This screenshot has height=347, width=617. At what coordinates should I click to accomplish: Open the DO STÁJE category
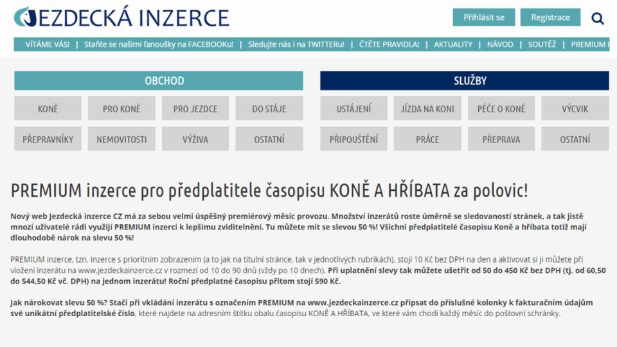(x=269, y=108)
